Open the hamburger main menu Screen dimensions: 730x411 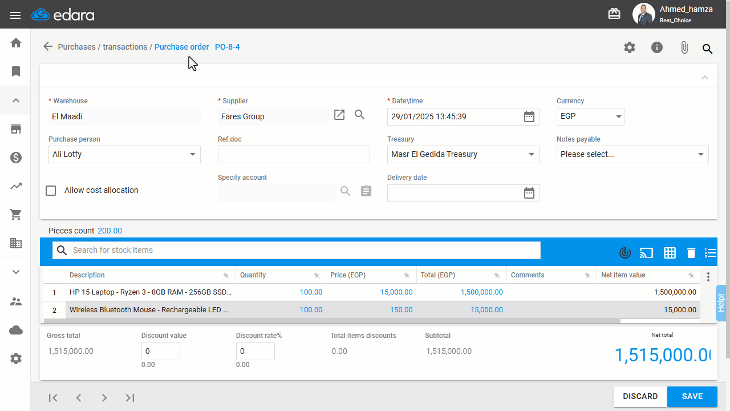[15, 15]
